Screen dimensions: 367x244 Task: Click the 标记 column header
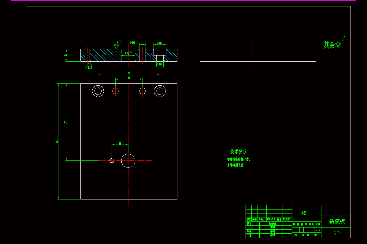tap(249, 219)
